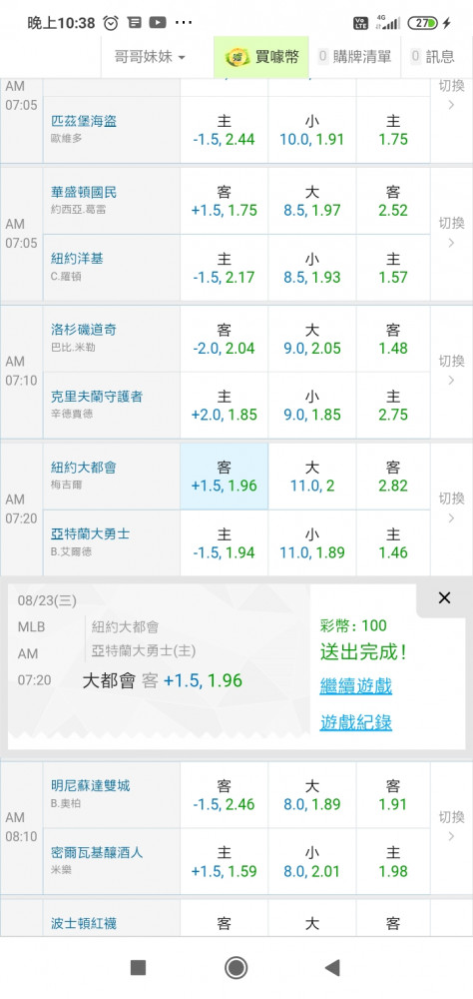
Task: Select over 8.0, 1.89 for Twins game
Action: point(312,794)
